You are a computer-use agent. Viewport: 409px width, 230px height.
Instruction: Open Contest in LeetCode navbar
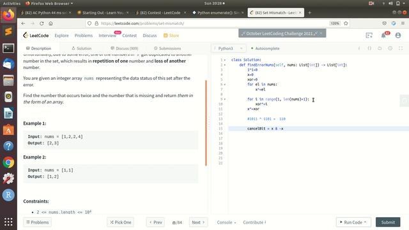(x=129, y=36)
